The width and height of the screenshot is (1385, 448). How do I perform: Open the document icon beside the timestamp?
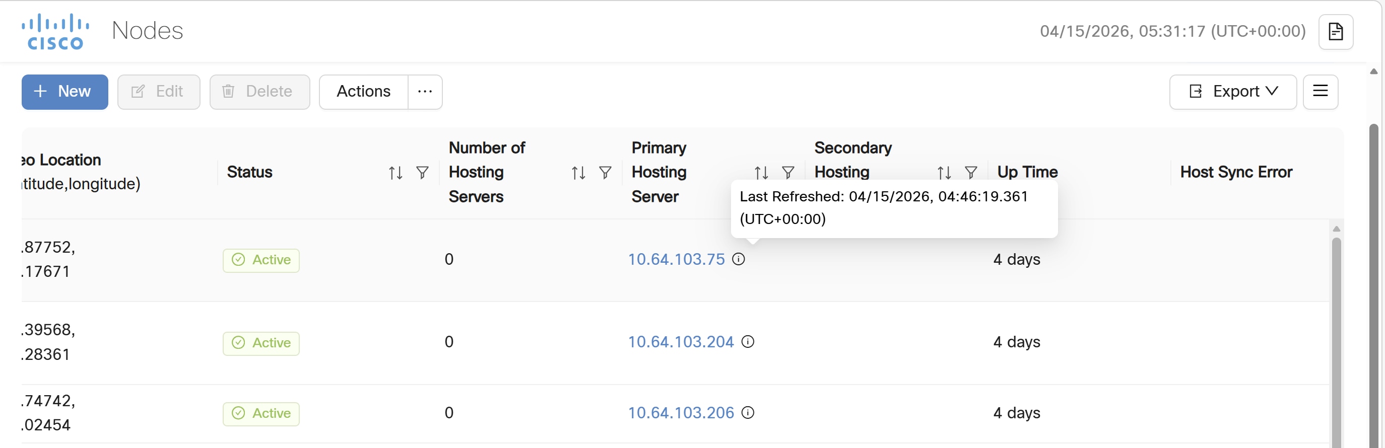point(1335,32)
